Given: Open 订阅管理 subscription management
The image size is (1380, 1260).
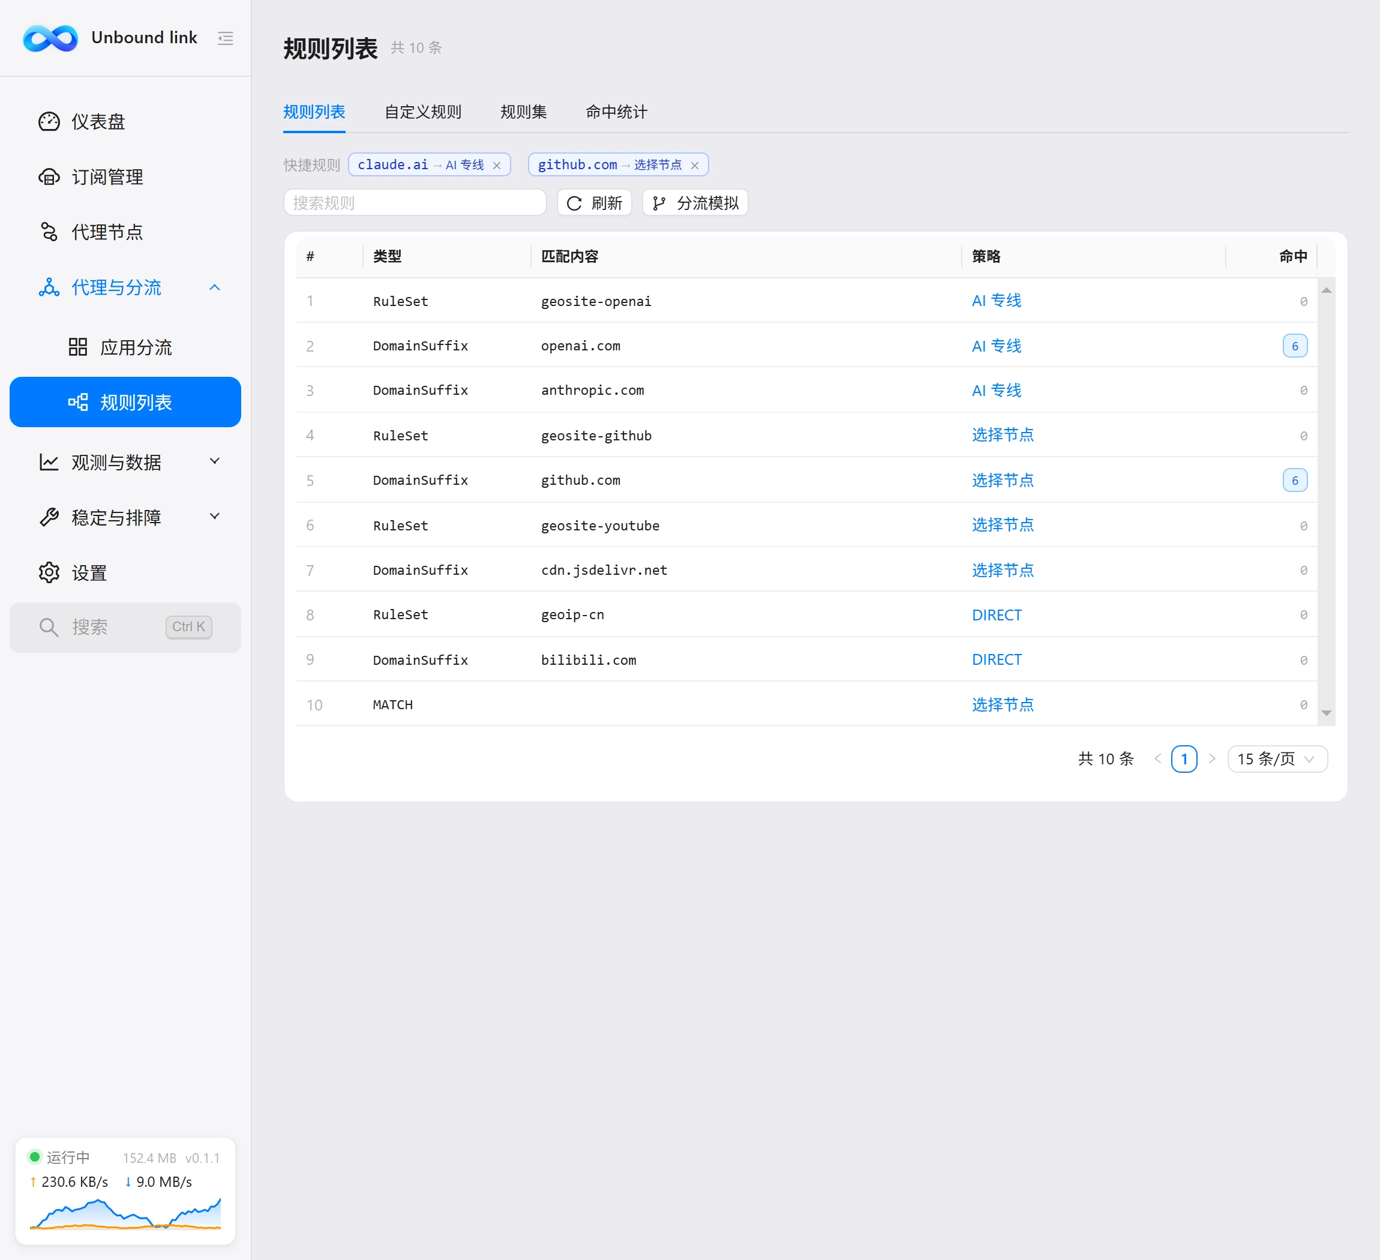Looking at the screenshot, I should pyautogui.click(x=125, y=177).
